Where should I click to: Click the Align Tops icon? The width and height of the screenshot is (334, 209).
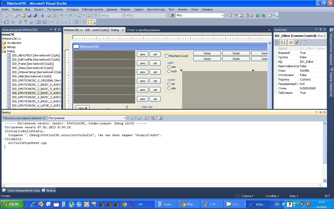click(x=25, y=22)
